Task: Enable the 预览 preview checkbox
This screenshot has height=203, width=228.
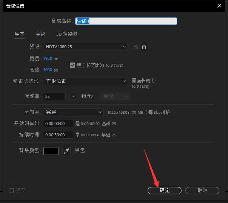Action: pyautogui.click(x=11, y=191)
